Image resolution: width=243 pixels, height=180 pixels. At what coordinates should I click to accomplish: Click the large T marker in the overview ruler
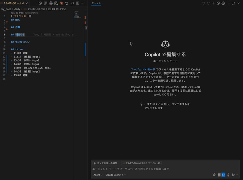coord(86,28)
